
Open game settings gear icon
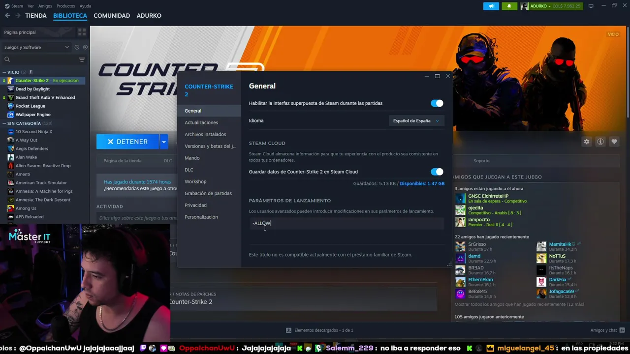(587, 142)
